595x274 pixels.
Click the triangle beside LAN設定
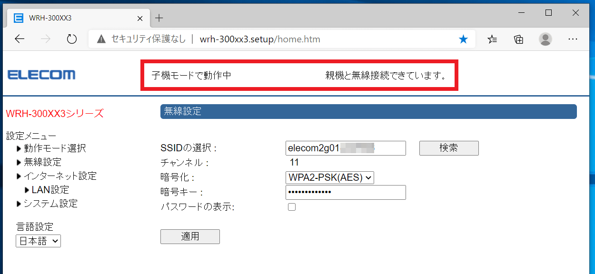[x=27, y=190]
